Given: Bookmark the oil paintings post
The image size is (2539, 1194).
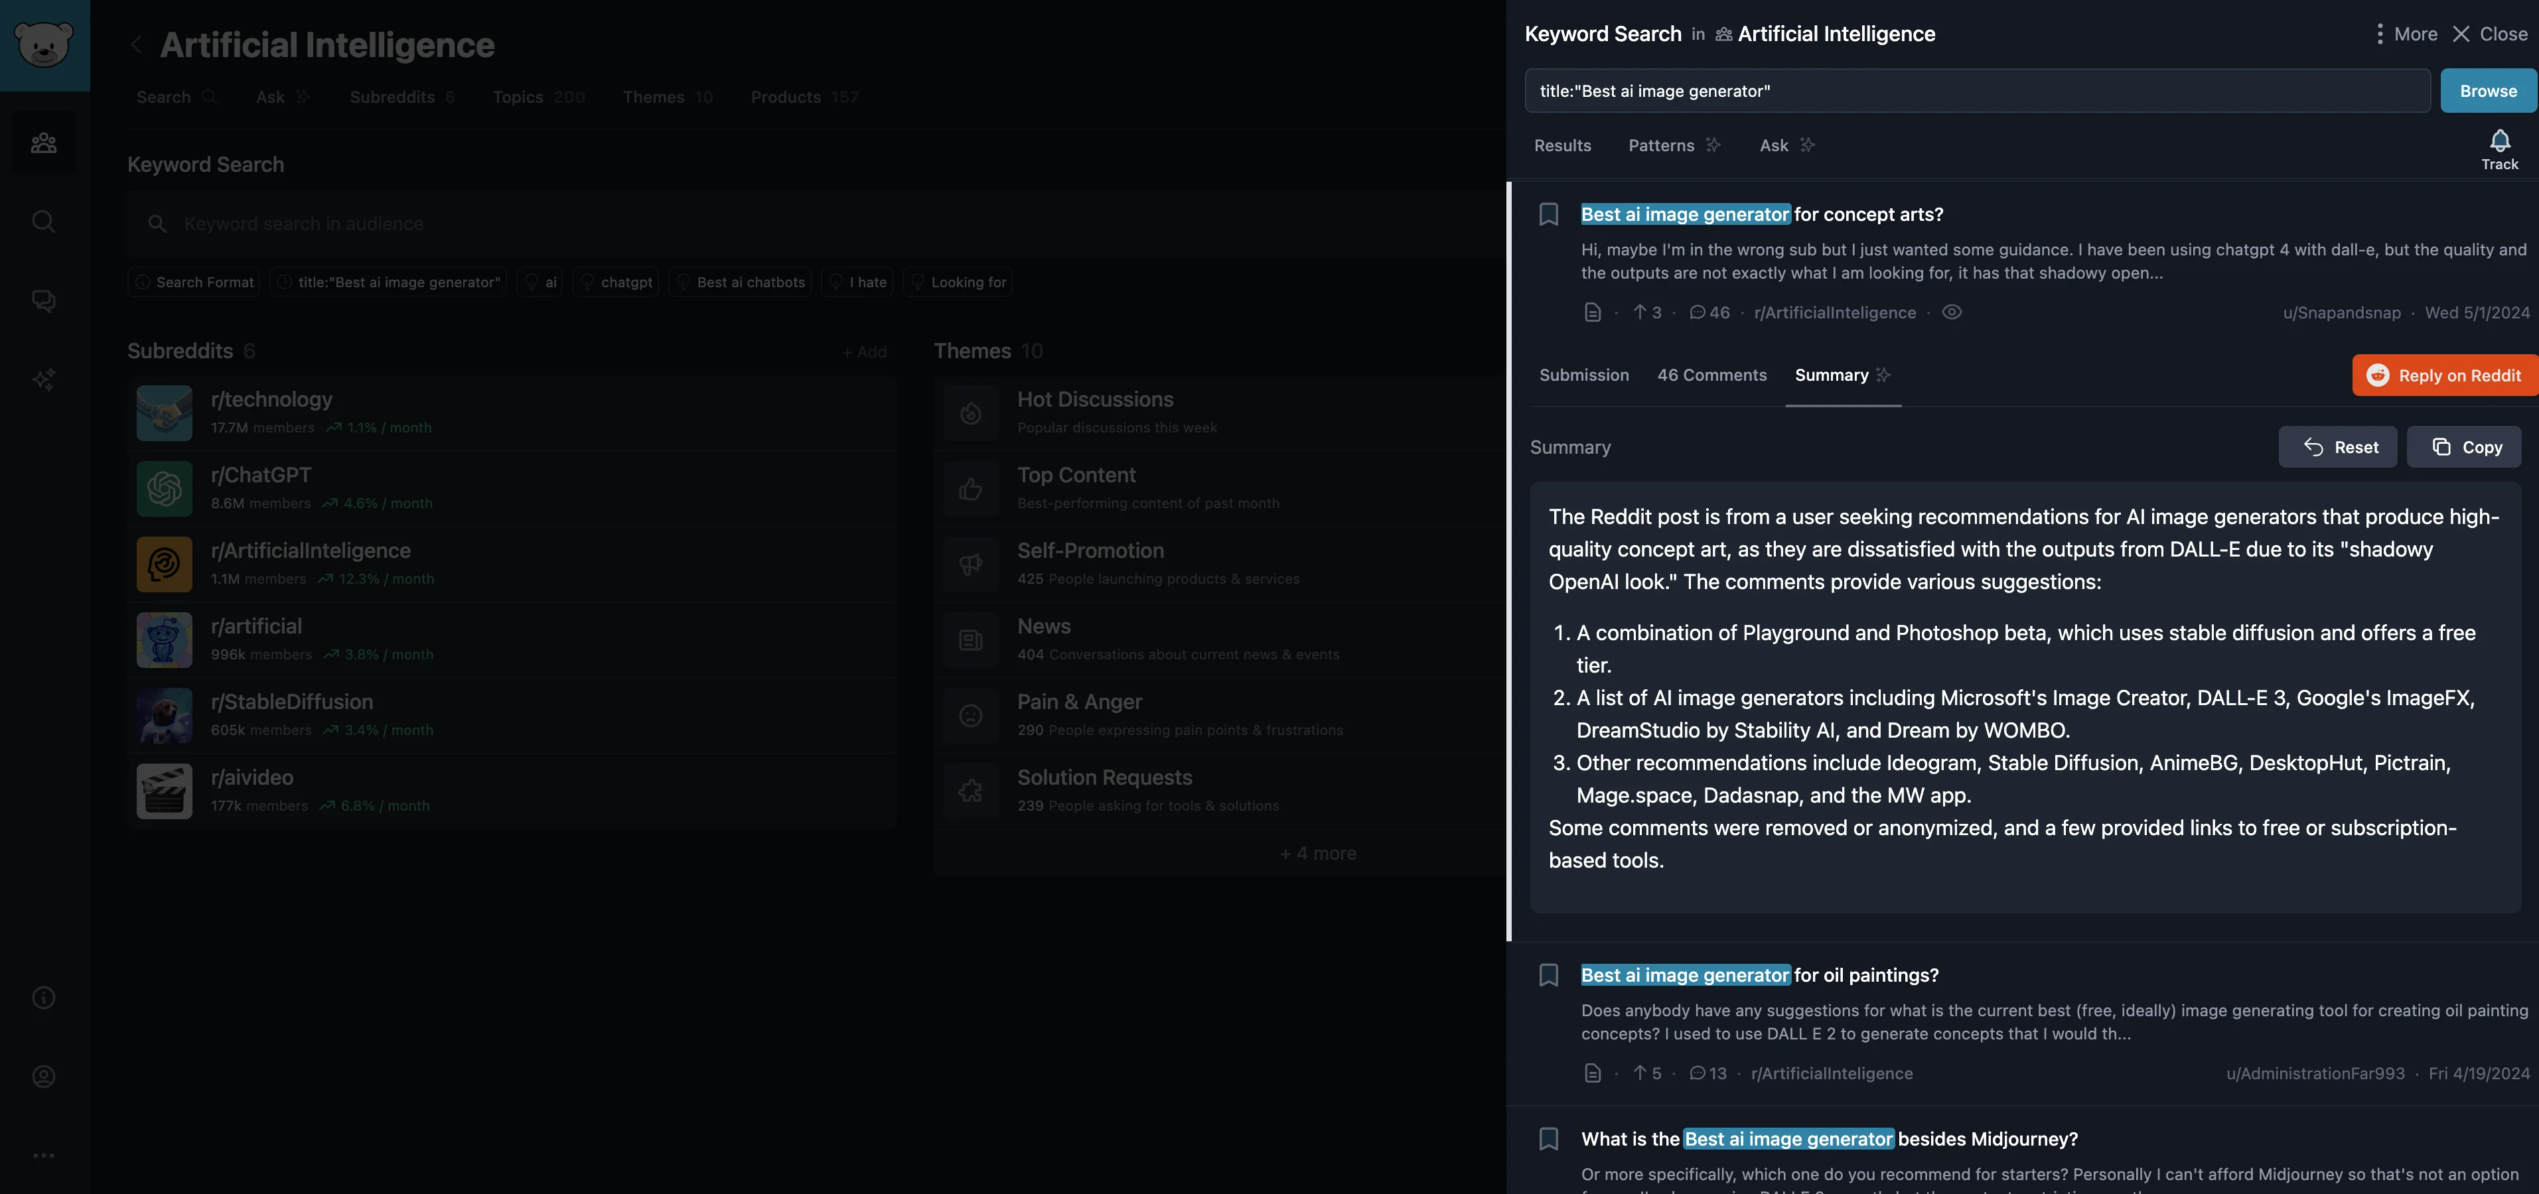Looking at the screenshot, I should 1548,975.
